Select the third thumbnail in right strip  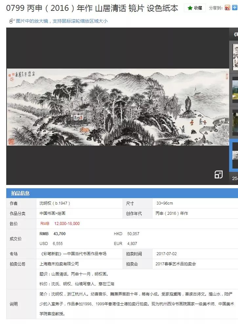coord(235,122)
